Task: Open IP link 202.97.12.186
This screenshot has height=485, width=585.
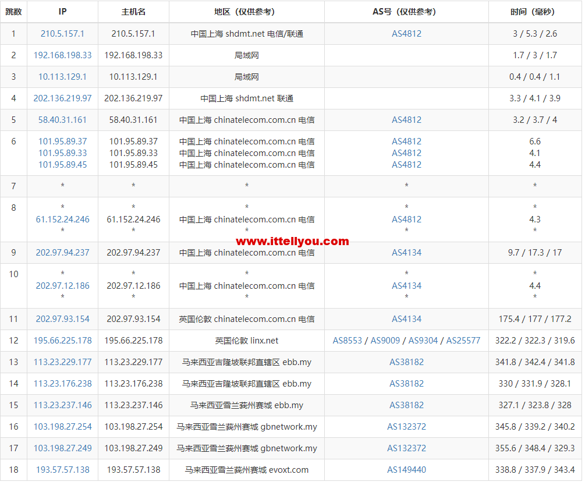Action: (62, 286)
